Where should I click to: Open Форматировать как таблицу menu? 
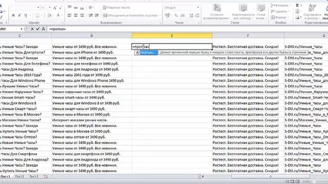(x=243, y=12)
